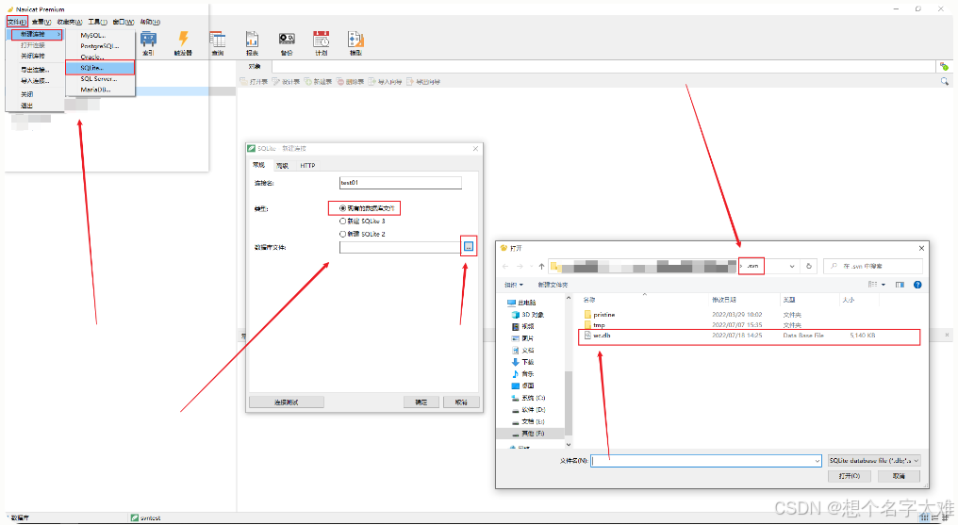Choose PostgreSQL... from new connection submenu
Screen dimensions: 958x525
[x=100, y=46]
